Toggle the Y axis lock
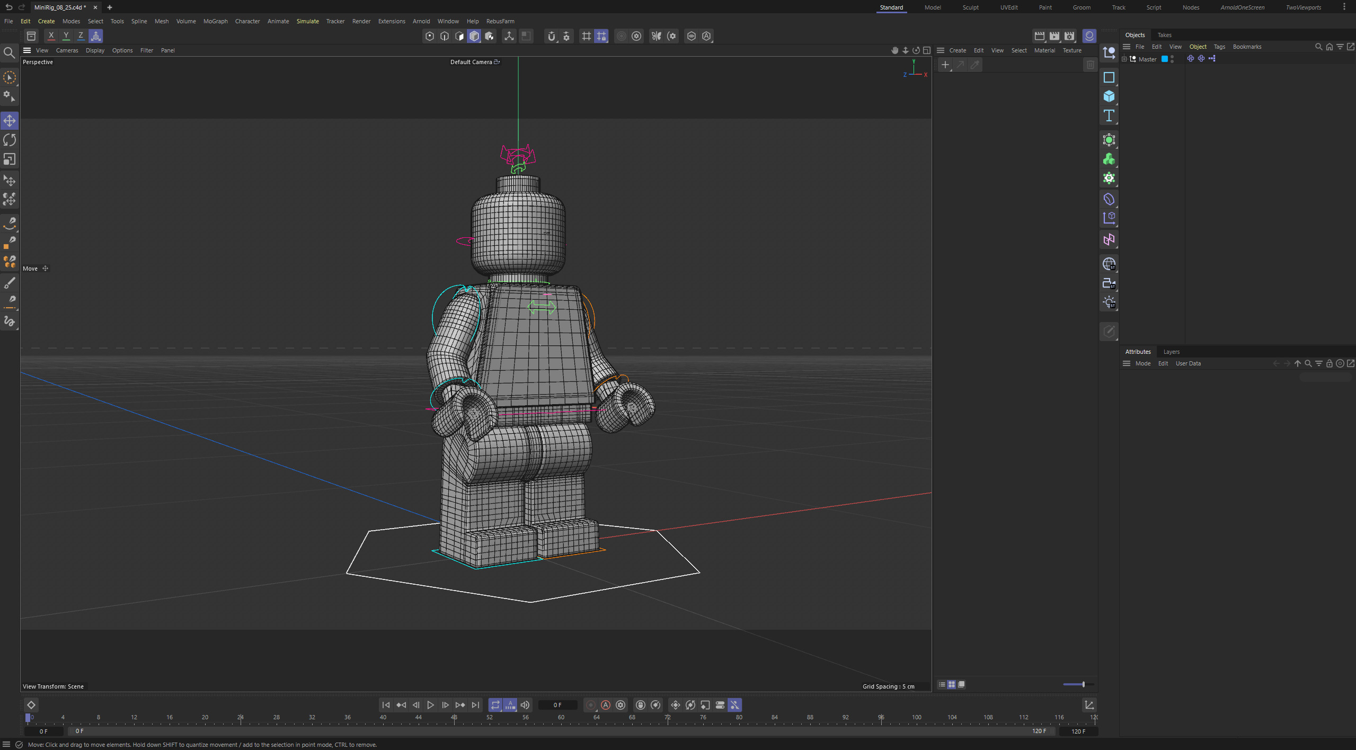Viewport: 1356px width, 750px height. pos(66,36)
